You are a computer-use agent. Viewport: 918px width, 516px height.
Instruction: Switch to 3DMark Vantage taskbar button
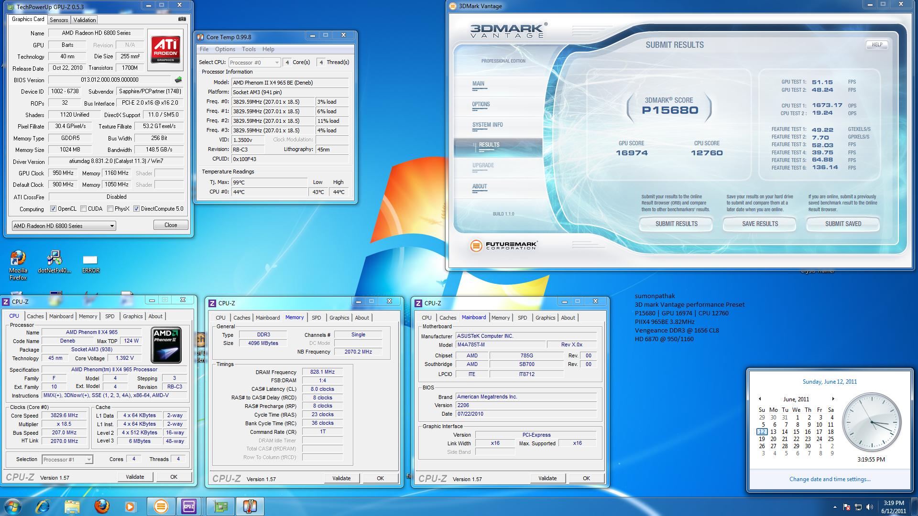161,506
